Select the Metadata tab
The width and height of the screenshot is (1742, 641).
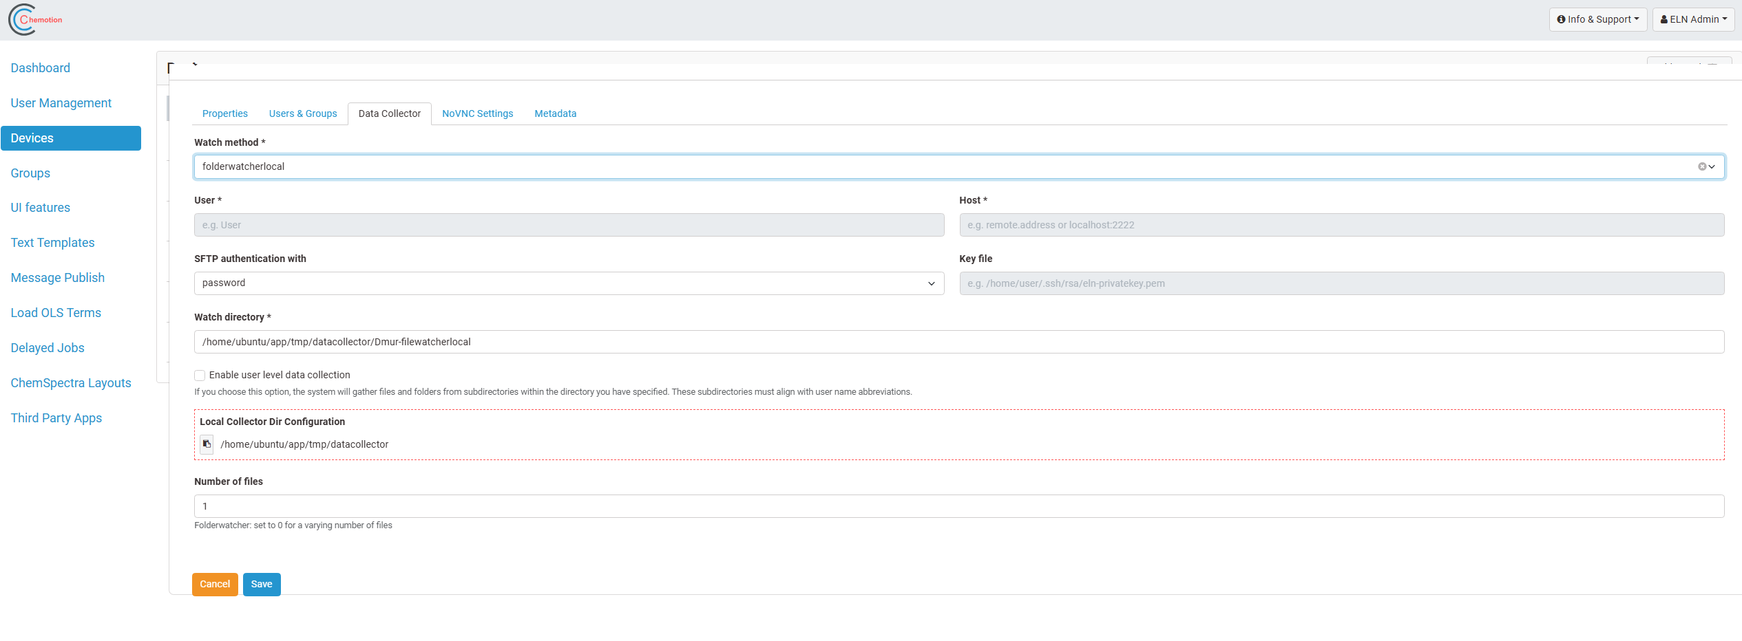pos(555,113)
